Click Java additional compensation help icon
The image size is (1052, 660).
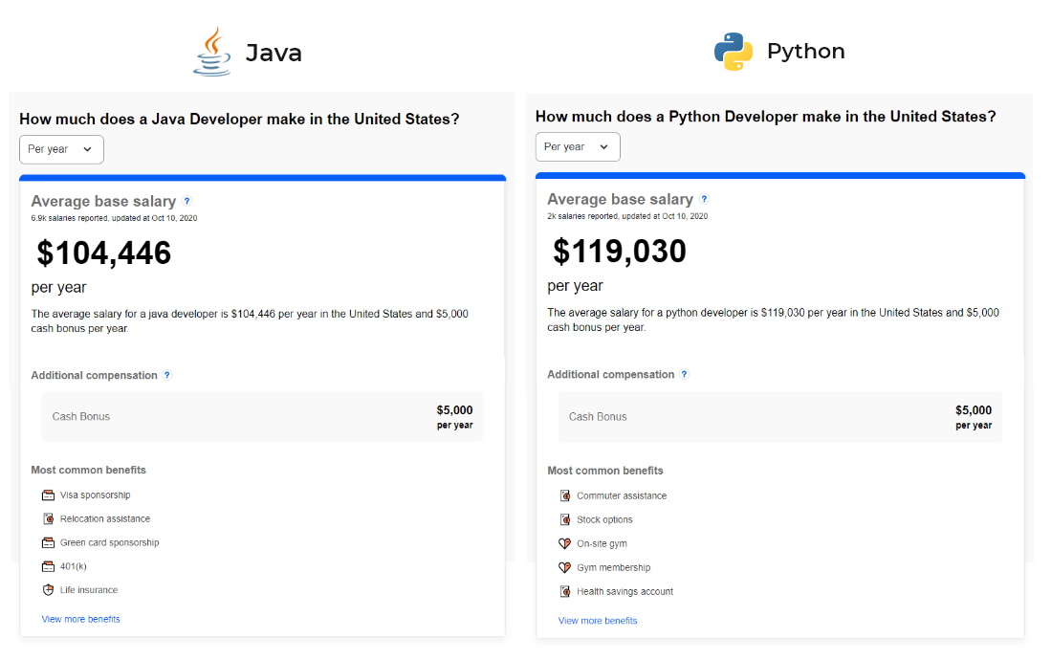[x=167, y=375]
